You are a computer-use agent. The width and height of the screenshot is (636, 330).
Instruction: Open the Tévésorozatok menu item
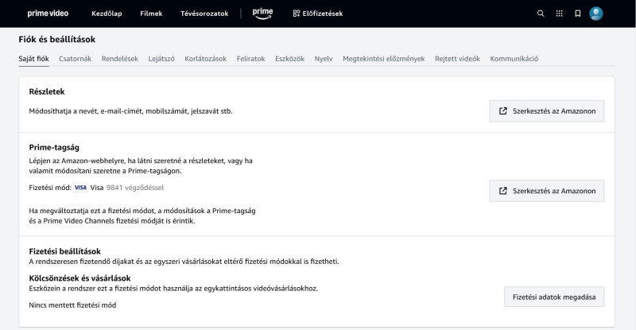pyautogui.click(x=204, y=14)
